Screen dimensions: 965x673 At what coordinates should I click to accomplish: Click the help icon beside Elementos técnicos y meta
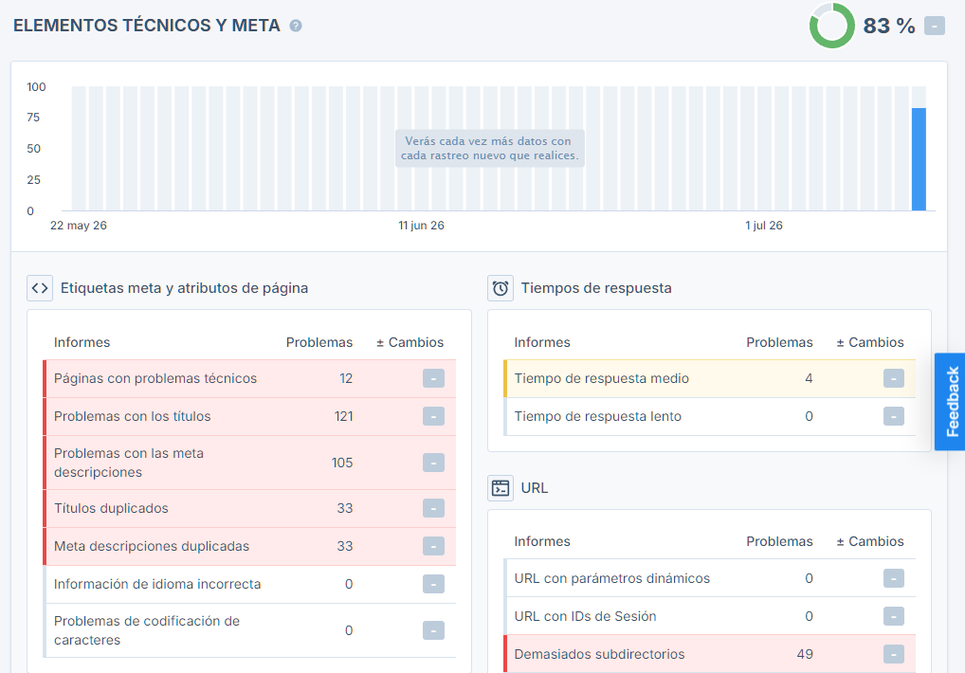296,26
